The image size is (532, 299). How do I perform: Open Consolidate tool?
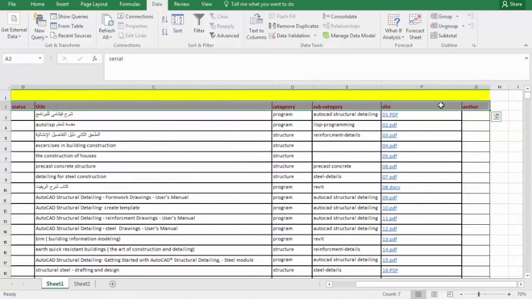(x=340, y=17)
